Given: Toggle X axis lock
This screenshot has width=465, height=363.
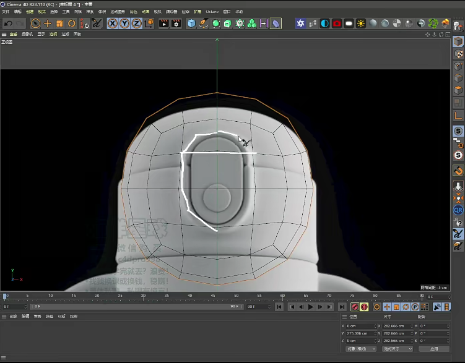Looking at the screenshot, I should (x=113, y=23).
